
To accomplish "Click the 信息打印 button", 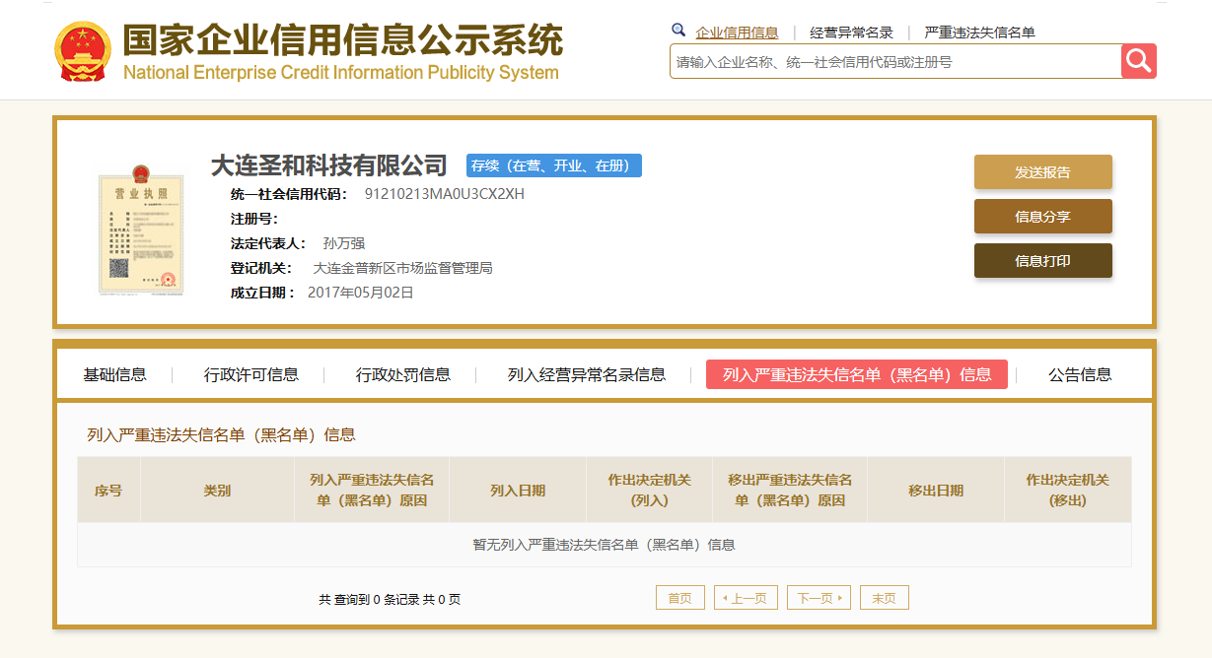I will (1043, 260).
